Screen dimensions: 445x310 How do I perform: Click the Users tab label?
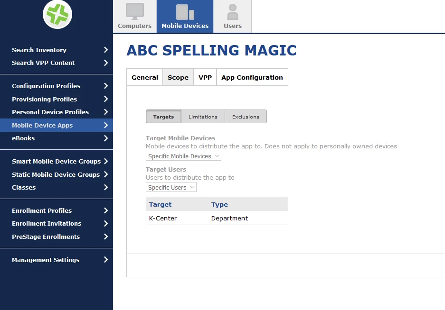[x=233, y=26]
